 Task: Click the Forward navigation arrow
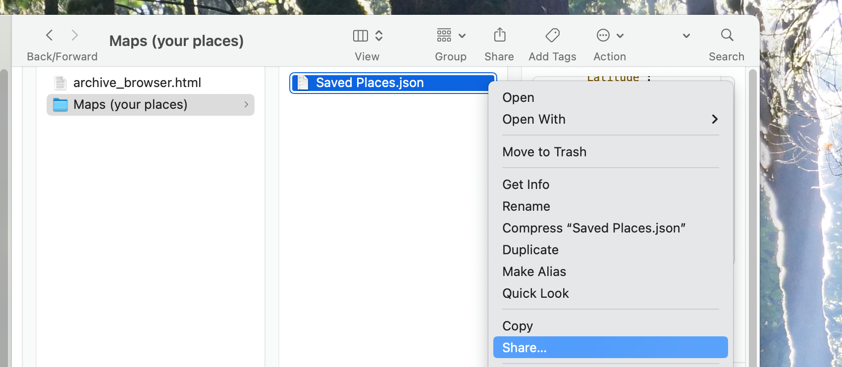tap(75, 35)
